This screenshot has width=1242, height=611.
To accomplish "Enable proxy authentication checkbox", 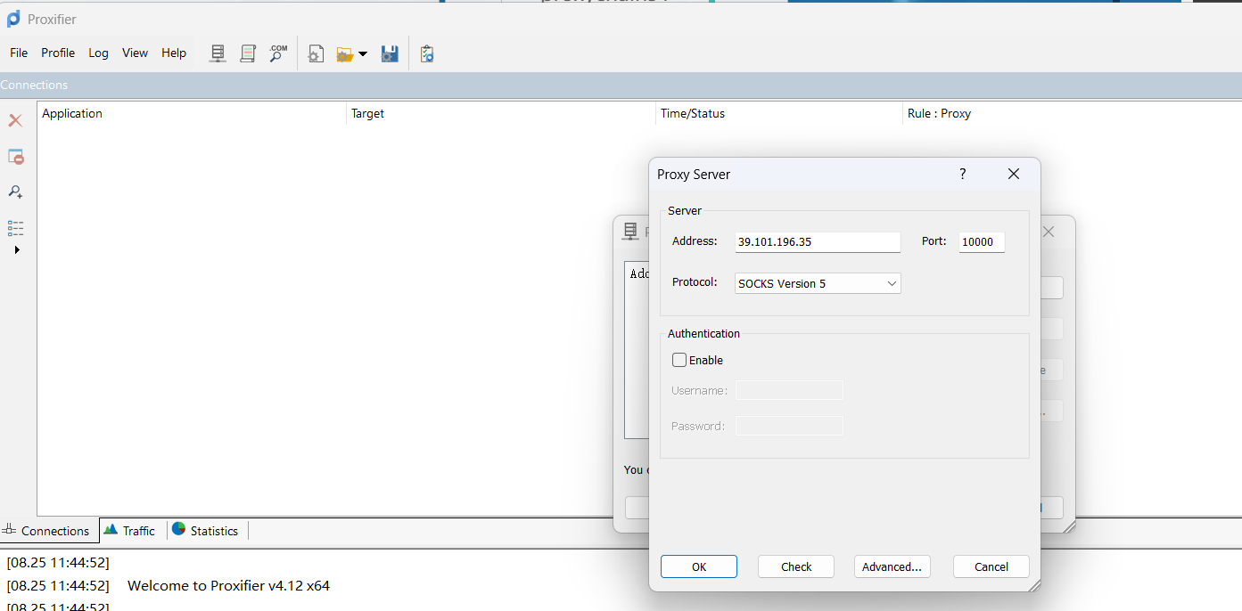I will point(679,360).
